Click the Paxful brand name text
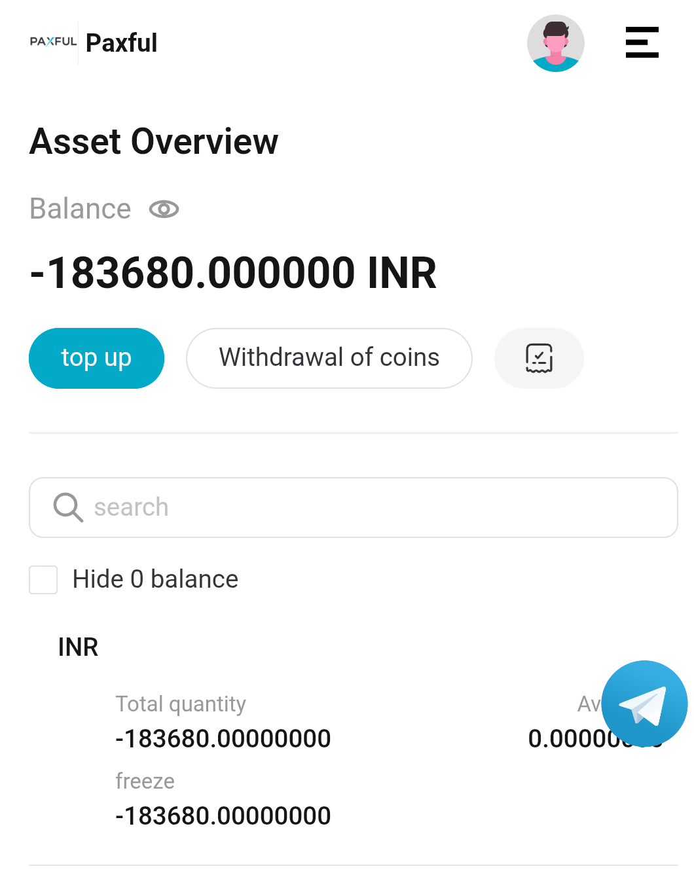Screen dimensions: 694x877 click(122, 43)
